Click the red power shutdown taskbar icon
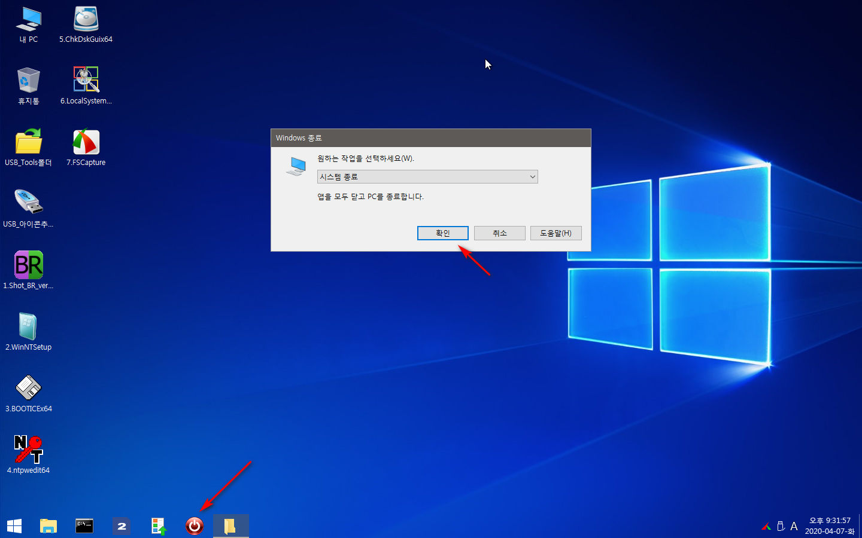The image size is (862, 538). (x=195, y=526)
